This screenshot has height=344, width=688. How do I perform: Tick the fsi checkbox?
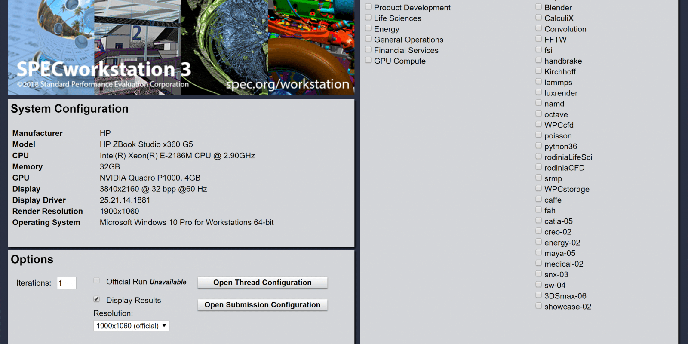click(x=539, y=49)
